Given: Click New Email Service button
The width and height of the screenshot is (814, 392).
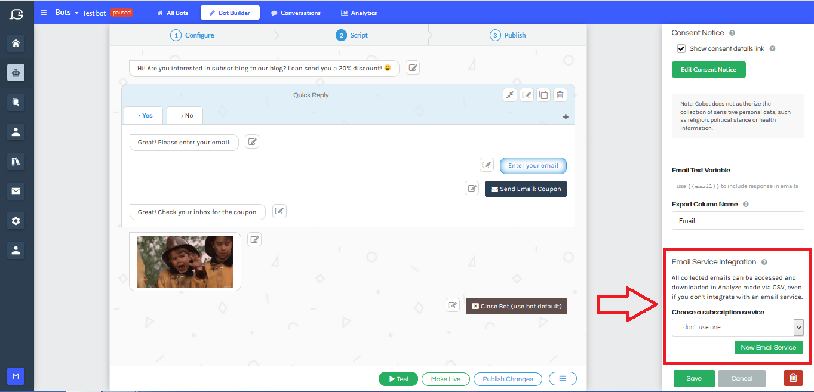Looking at the screenshot, I should [768, 348].
